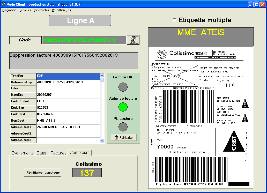The image size is (267, 193).
Task: Click the ReferenceExp value 400838915P017560432002613
Action: (x=68, y=83)
